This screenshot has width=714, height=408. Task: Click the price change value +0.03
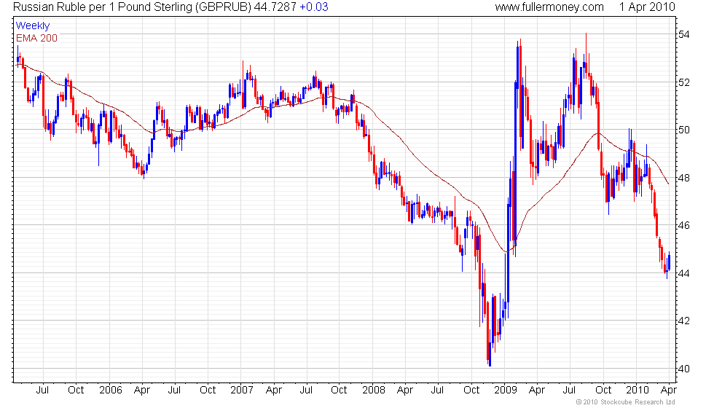(x=314, y=7)
